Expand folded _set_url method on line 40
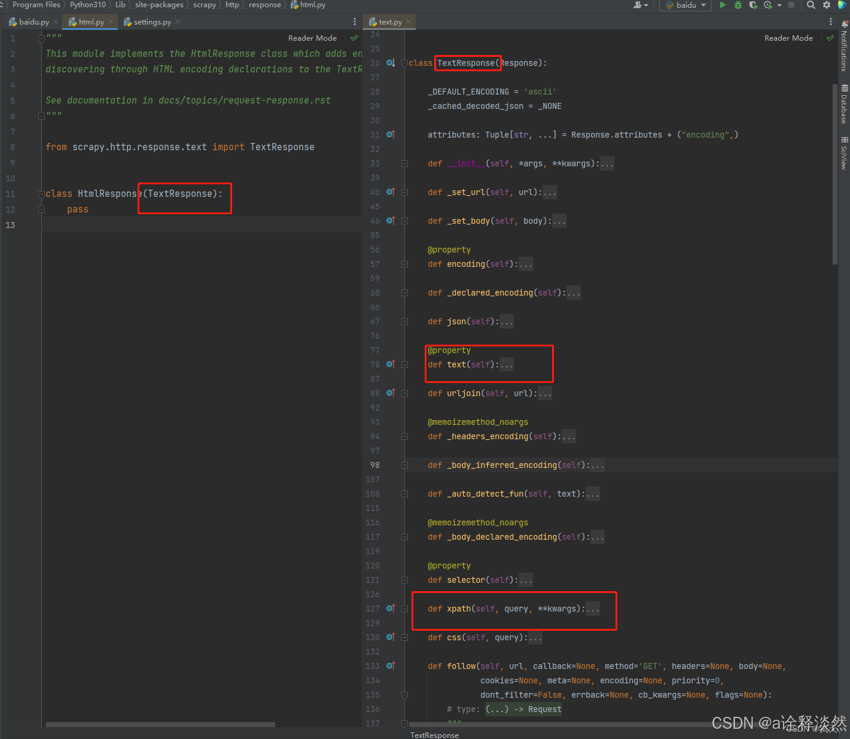Image resolution: width=850 pixels, height=739 pixels. (405, 192)
